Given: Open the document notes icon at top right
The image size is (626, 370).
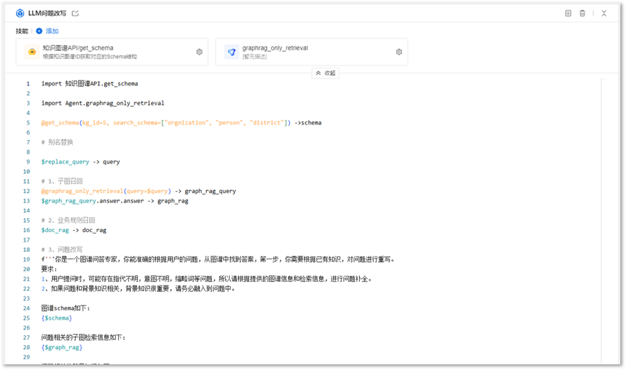Looking at the screenshot, I should [568, 13].
